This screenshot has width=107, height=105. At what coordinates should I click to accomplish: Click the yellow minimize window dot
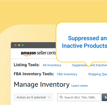point(19,45)
